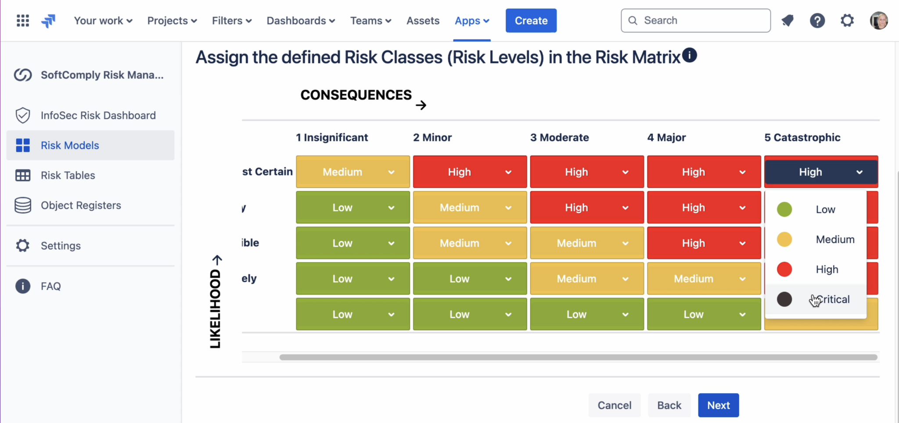This screenshot has width=899, height=423.
Task: Open the Jira settings gear
Action: [847, 21]
